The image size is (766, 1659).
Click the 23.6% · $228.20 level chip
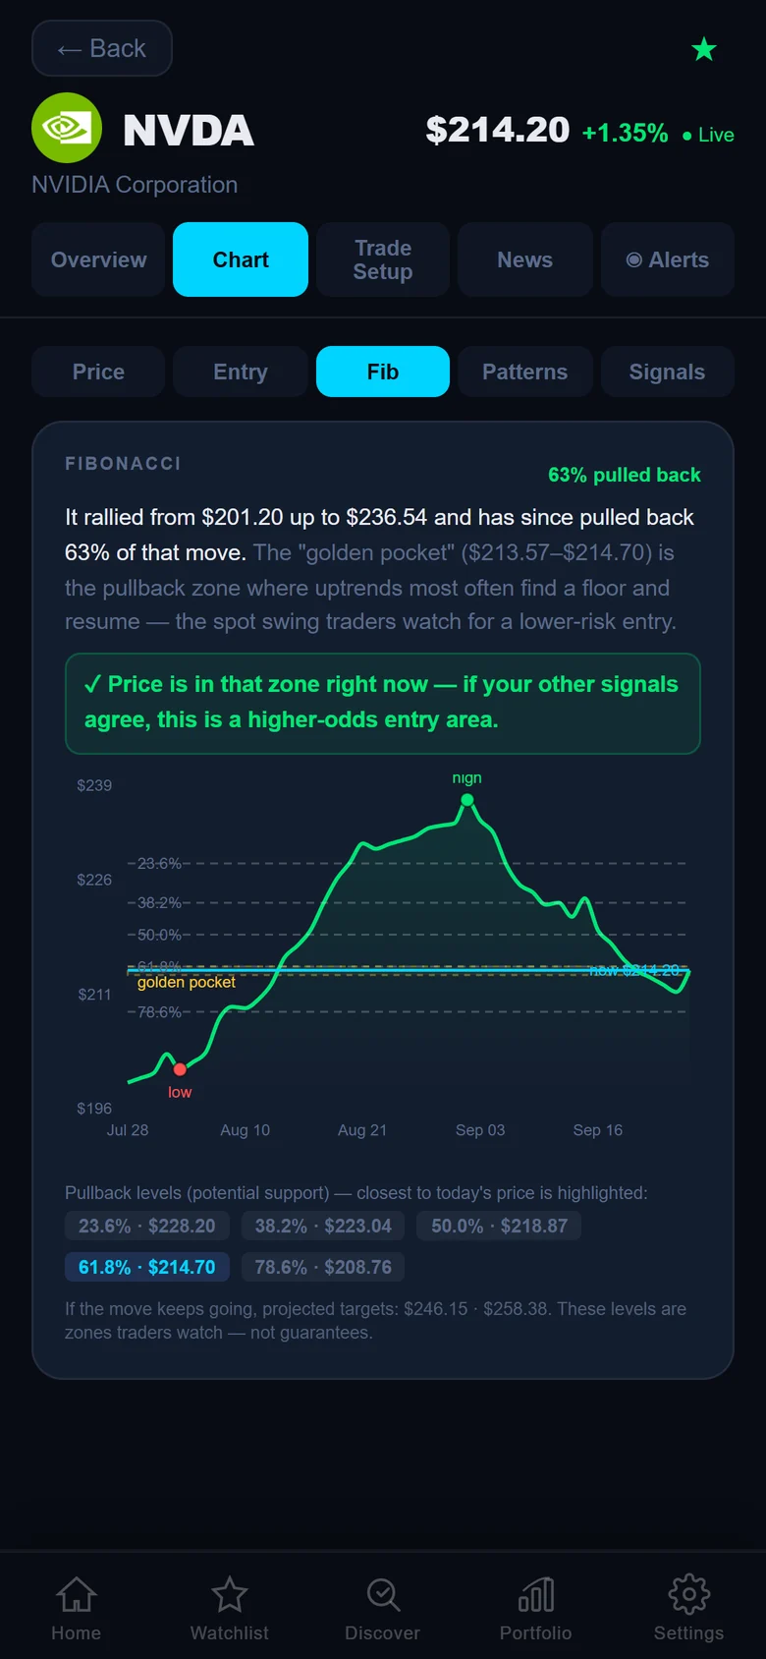pyautogui.click(x=147, y=1226)
